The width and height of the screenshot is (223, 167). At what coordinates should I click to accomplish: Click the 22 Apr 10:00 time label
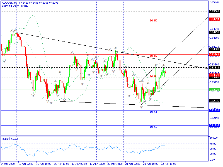169,164
